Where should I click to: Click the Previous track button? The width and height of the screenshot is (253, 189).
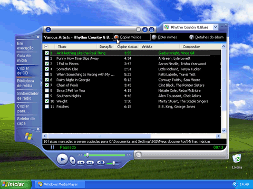coord(81,163)
